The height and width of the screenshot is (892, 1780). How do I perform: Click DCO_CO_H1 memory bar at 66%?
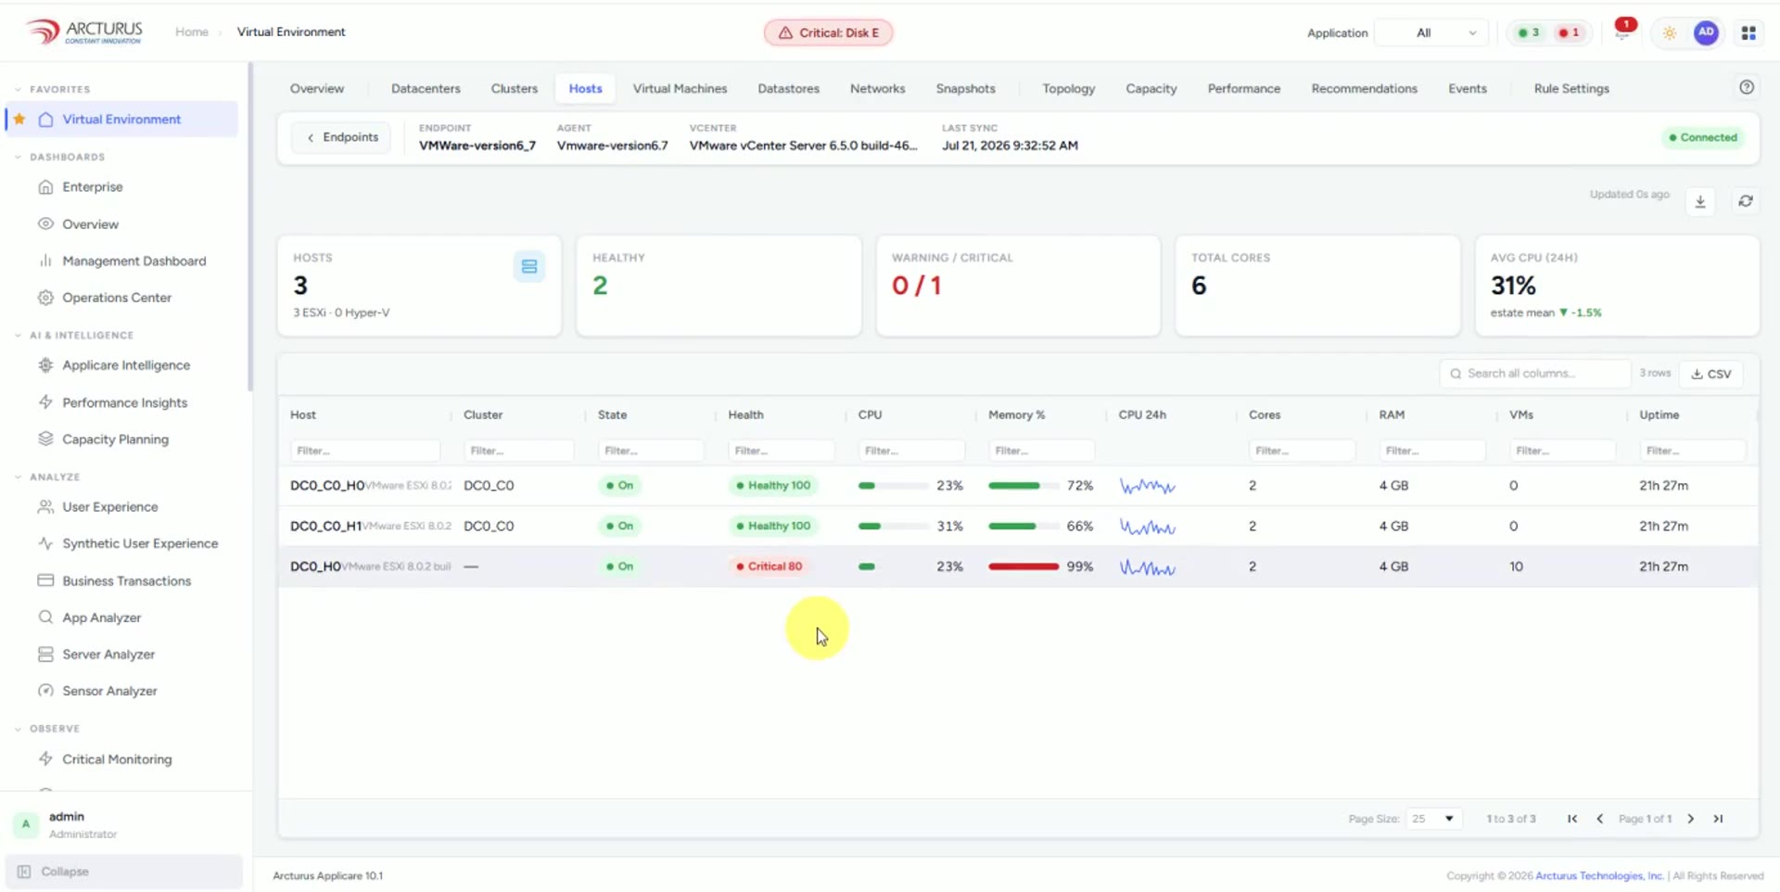tap(1023, 526)
